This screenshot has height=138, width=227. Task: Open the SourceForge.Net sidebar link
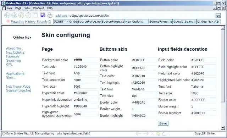[18, 90]
